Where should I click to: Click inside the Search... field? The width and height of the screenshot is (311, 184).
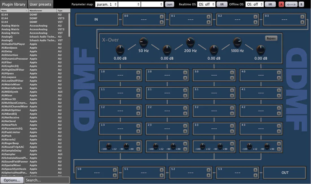click(x=47, y=180)
